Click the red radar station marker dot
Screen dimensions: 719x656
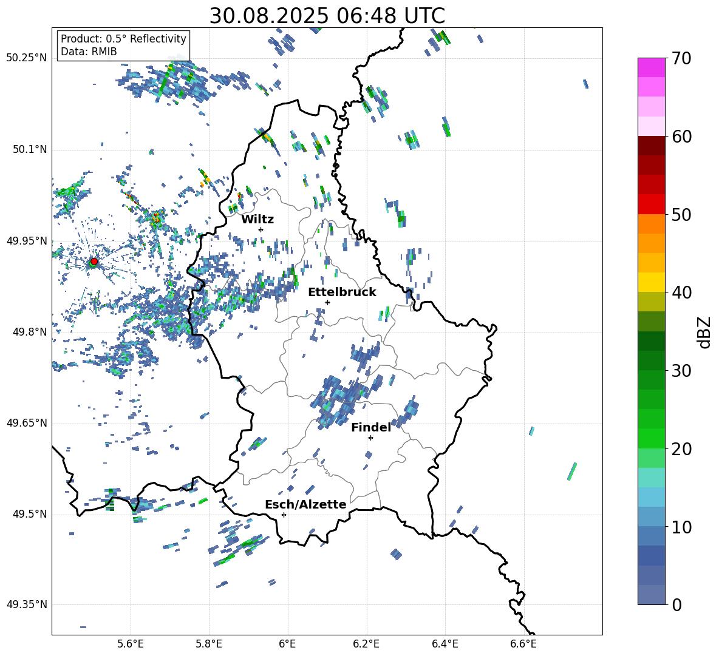point(94,262)
